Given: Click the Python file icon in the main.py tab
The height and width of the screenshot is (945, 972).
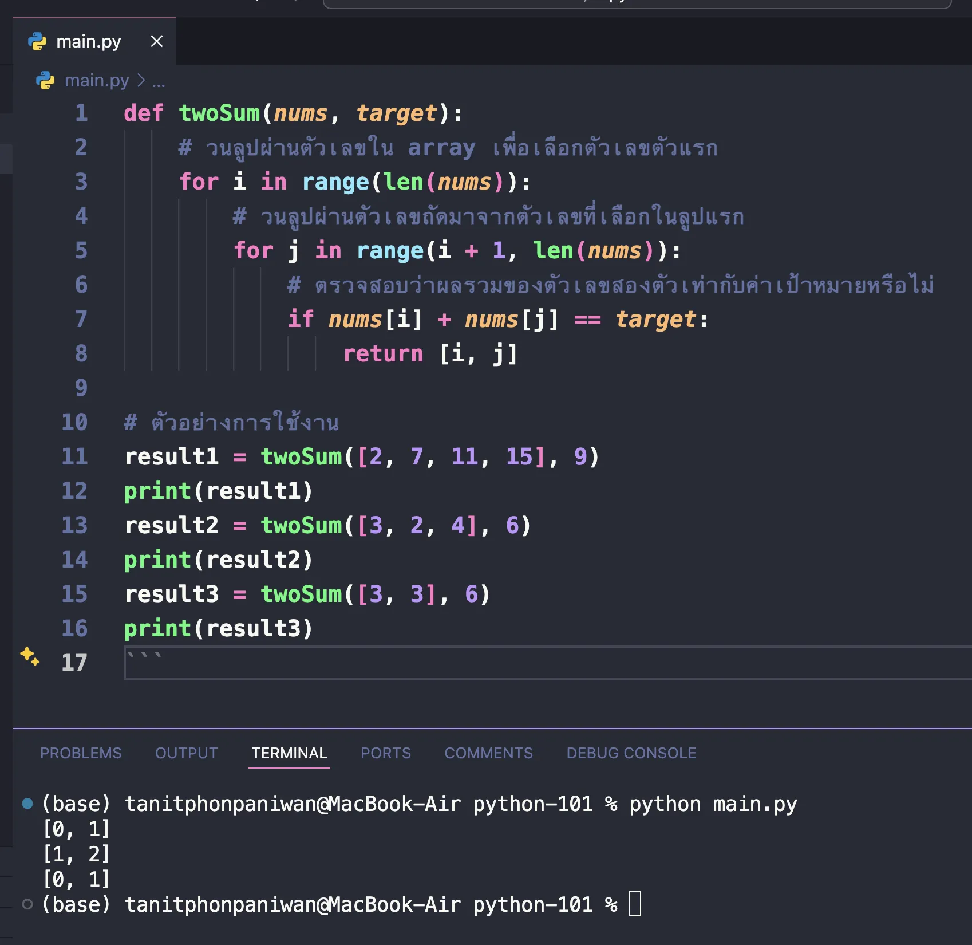Looking at the screenshot, I should click(37, 41).
